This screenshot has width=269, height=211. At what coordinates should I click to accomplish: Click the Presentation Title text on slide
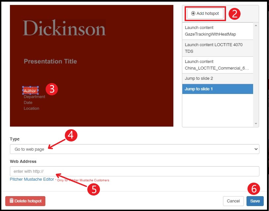click(x=50, y=61)
